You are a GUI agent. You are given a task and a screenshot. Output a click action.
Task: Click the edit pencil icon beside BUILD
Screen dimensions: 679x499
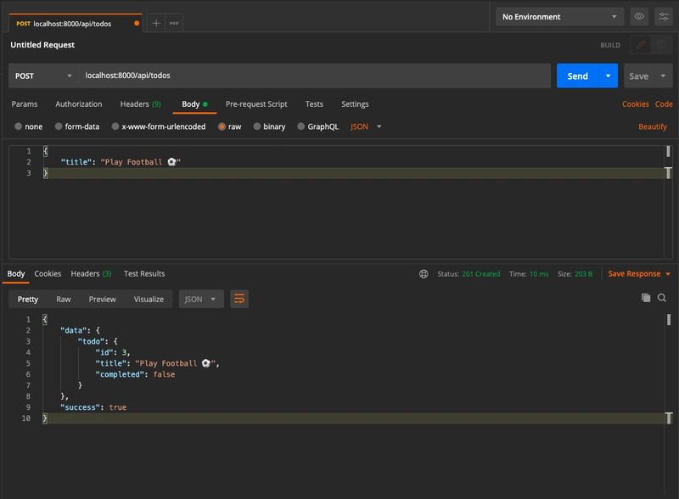tap(642, 45)
